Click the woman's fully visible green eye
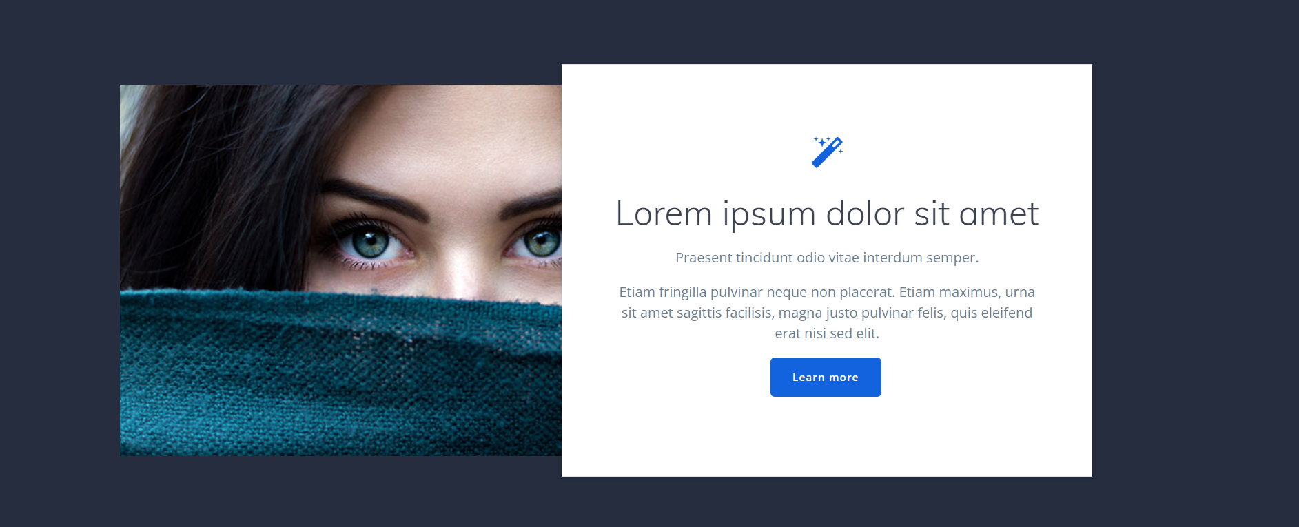Screen dimensions: 1299x527 point(372,243)
